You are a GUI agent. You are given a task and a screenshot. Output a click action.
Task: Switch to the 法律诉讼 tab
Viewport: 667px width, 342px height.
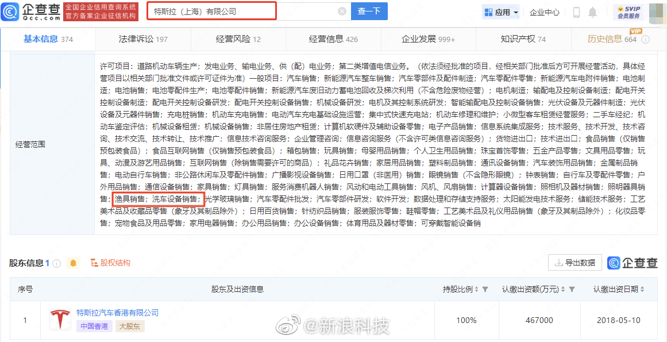click(143, 39)
